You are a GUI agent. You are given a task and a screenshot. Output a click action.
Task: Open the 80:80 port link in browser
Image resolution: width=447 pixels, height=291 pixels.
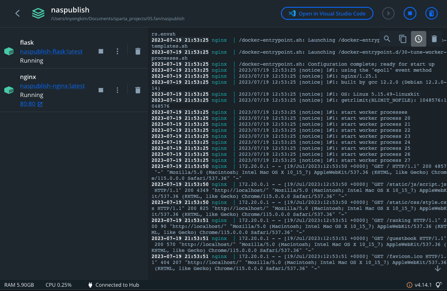[28, 104]
